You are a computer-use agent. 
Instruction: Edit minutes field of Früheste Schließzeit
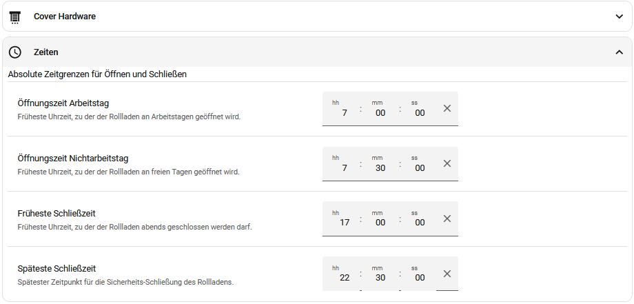(380, 219)
